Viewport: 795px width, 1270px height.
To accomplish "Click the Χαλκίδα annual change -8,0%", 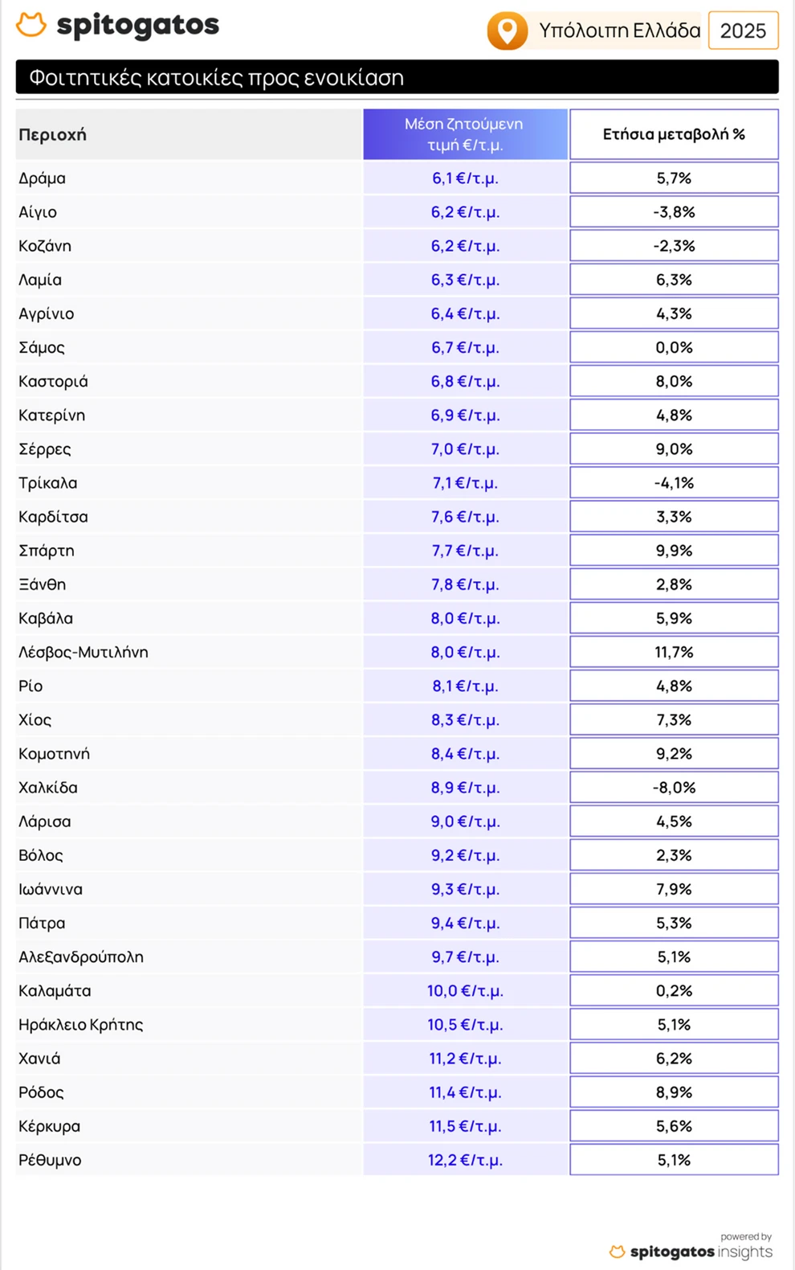I will click(674, 788).
